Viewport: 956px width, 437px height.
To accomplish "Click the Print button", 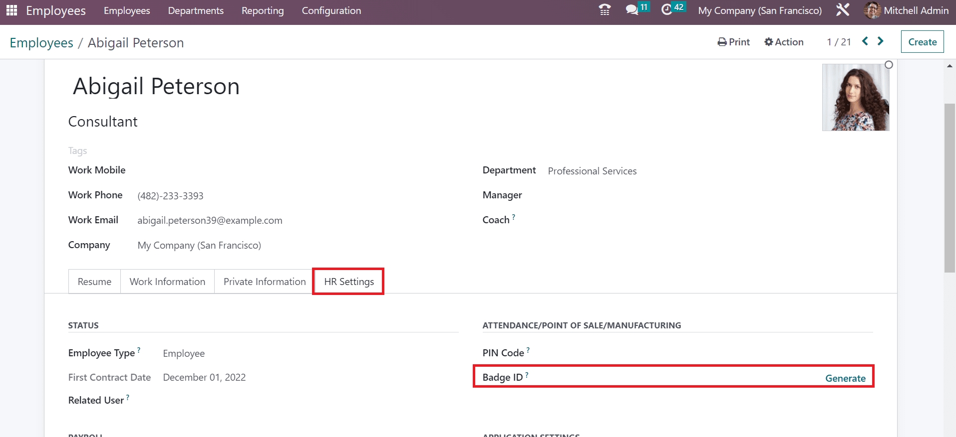I will (x=733, y=42).
